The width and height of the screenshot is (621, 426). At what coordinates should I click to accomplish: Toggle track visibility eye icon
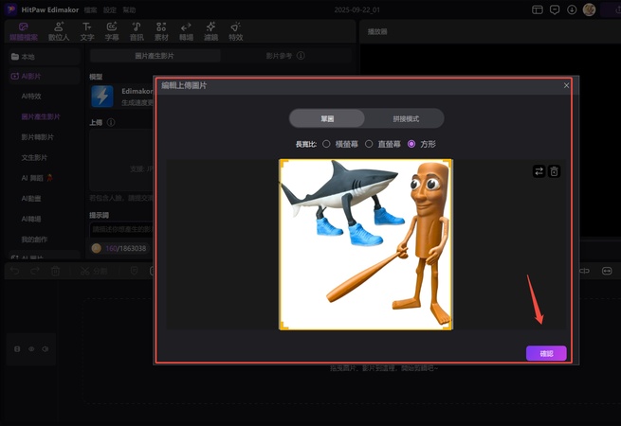pos(31,349)
